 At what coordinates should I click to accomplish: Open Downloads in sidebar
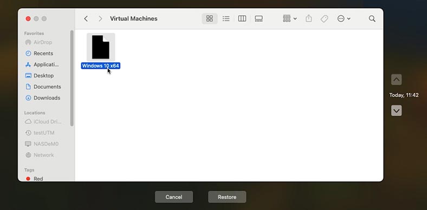(x=43, y=98)
